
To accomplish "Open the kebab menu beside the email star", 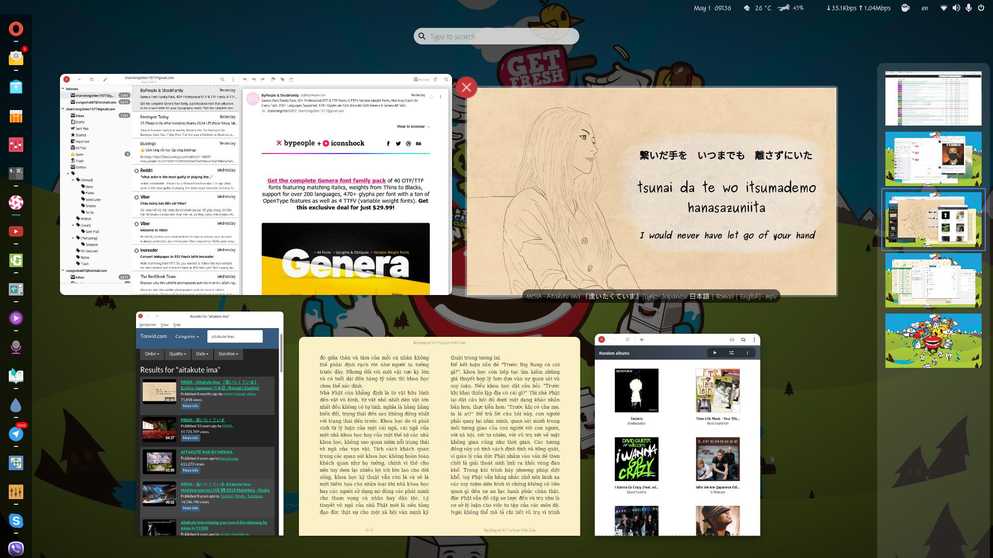I will (x=441, y=97).
